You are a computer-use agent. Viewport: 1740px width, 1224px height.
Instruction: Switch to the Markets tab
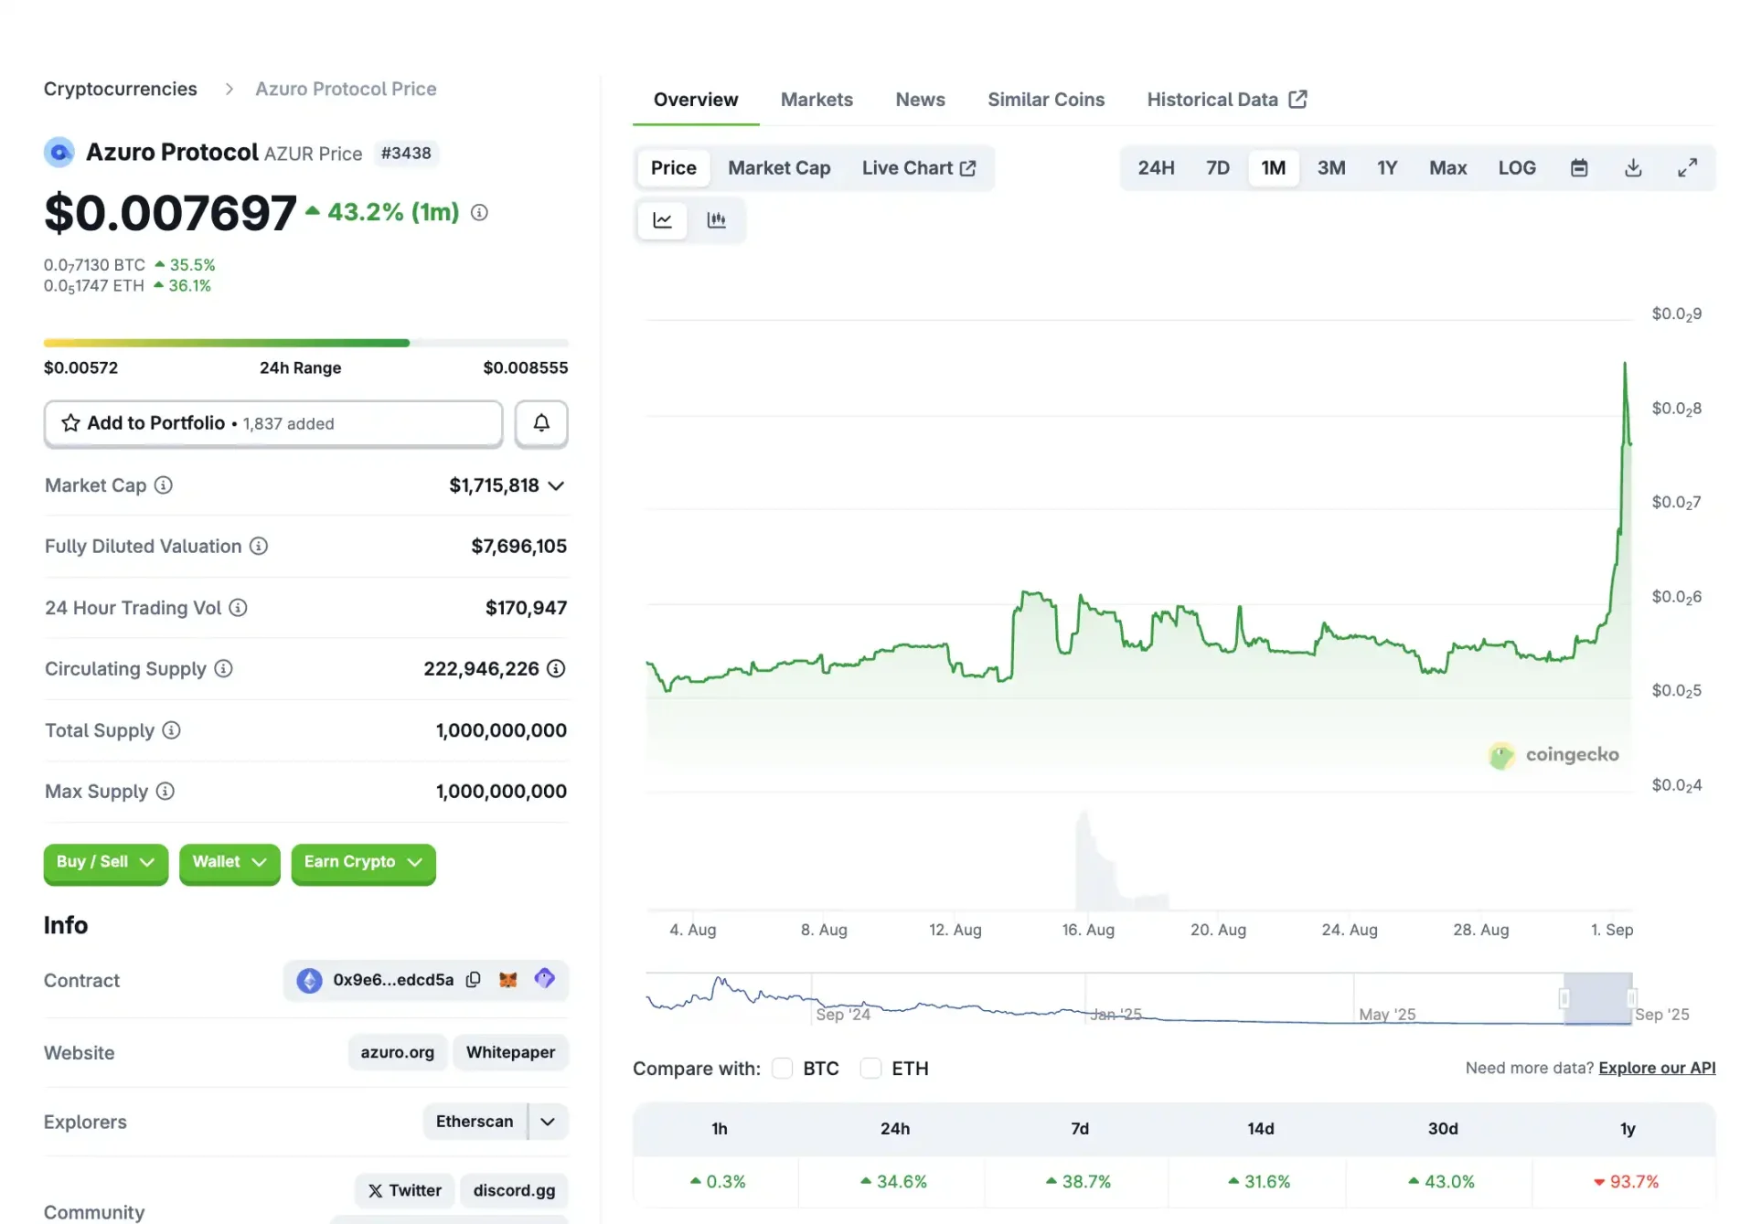(x=816, y=99)
